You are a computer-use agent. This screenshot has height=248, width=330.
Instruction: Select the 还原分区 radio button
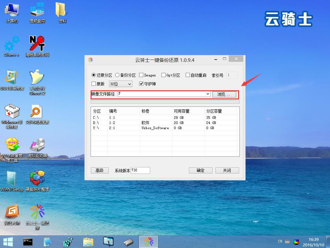[93, 75]
